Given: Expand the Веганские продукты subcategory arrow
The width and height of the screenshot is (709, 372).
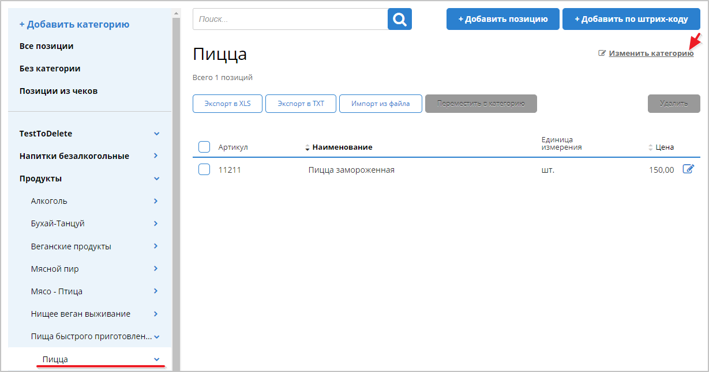Looking at the screenshot, I should 156,246.
